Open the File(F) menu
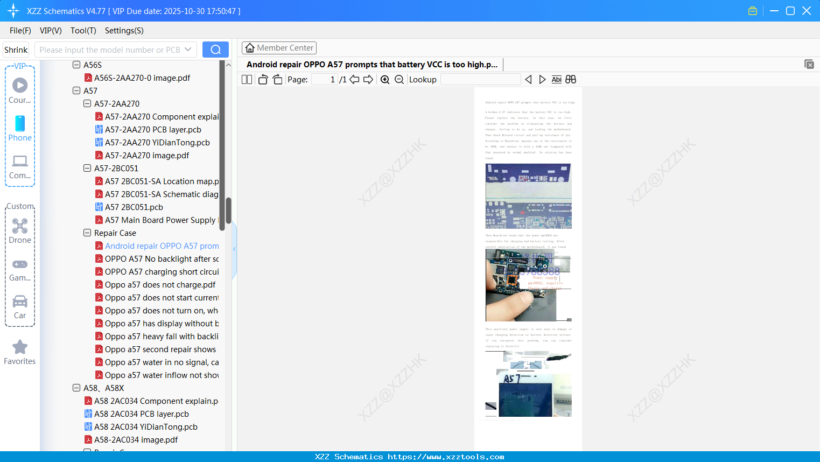Screen dimensions: 820x462 [x=20, y=31]
